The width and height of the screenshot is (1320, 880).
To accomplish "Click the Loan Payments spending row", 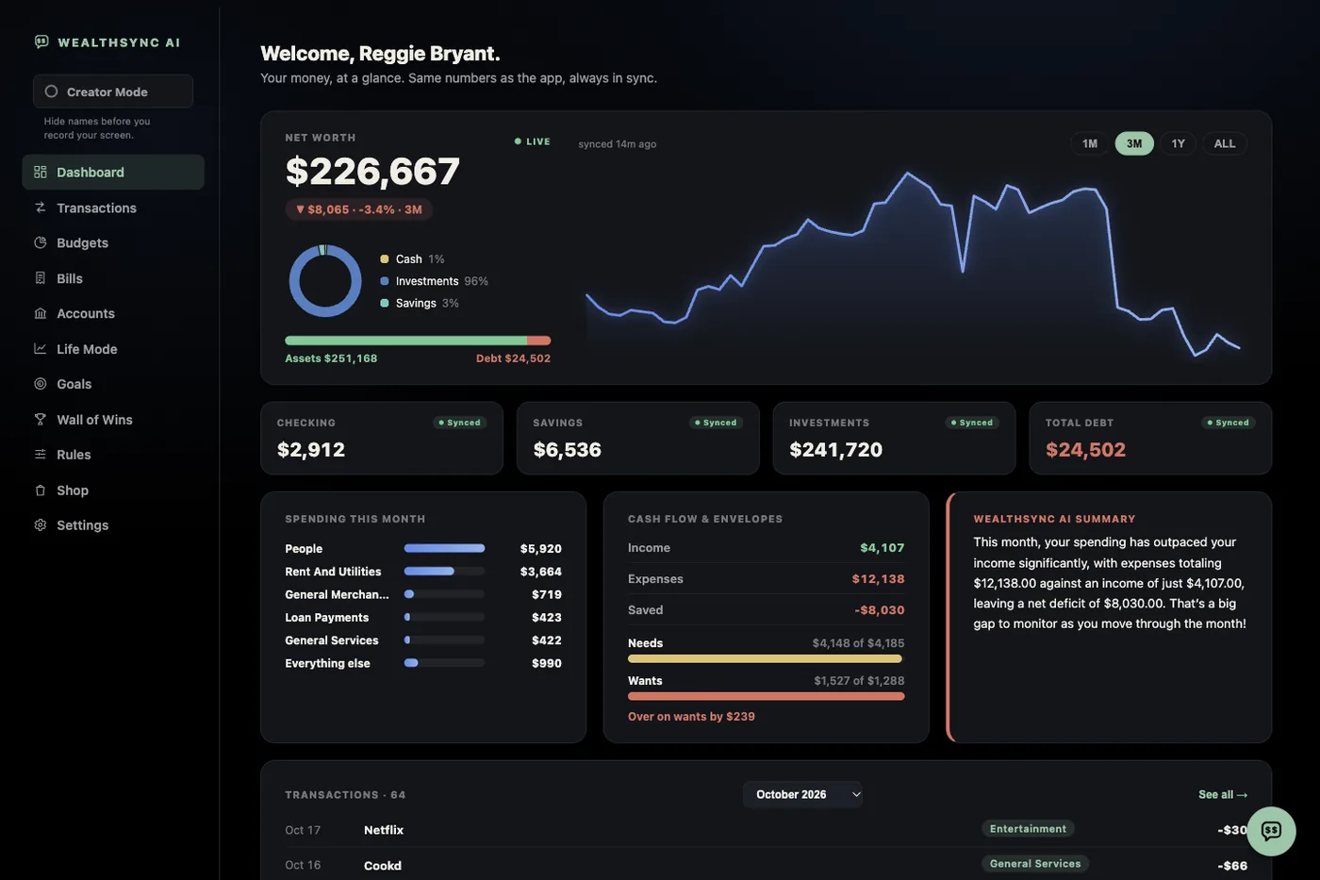I will 423,617.
